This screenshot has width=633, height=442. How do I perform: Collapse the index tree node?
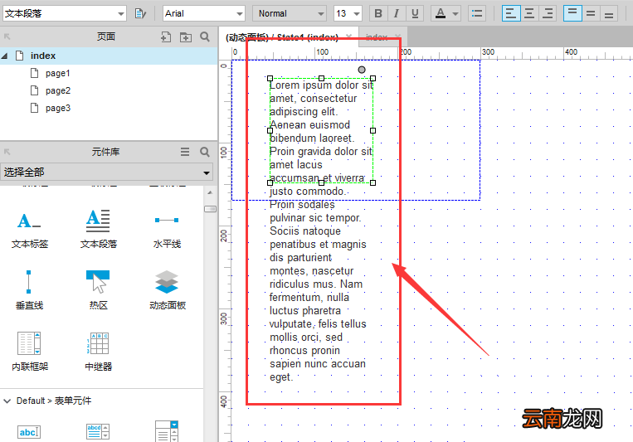tap(5, 56)
